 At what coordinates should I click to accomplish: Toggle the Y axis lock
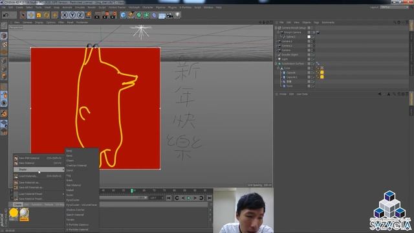[72, 15]
